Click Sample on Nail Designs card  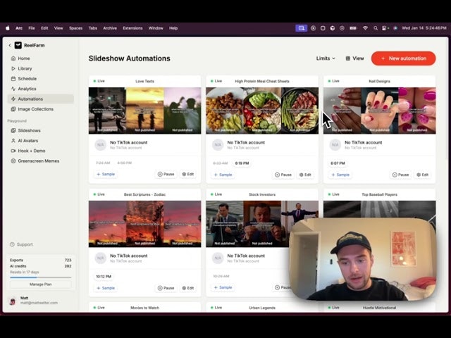click(340, 175)
